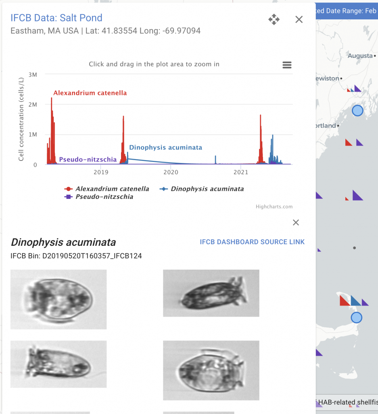378x414 pixels.
Task: Toggle Alexandrium catenella series in chart legend
Action: [107, 189]
